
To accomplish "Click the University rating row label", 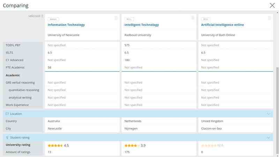I will [18, 145].
